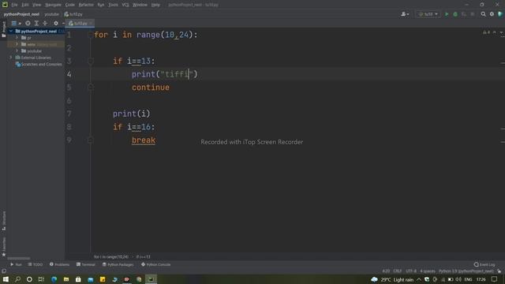Click the youtube breadcrumb in navigation bar
The height and width of the screenshot is (284, 505).
tap(51, 14)
